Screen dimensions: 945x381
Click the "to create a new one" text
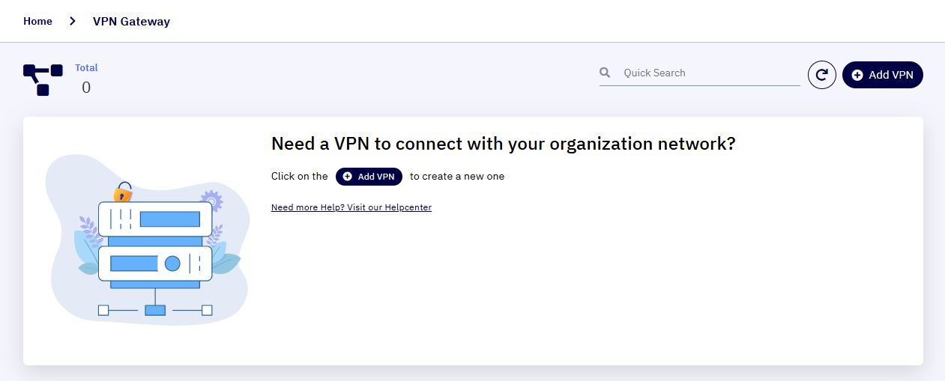click(x=457, y=177)
